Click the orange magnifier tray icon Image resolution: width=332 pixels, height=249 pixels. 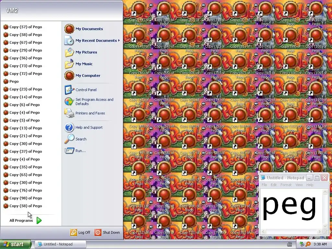[308, 244]
